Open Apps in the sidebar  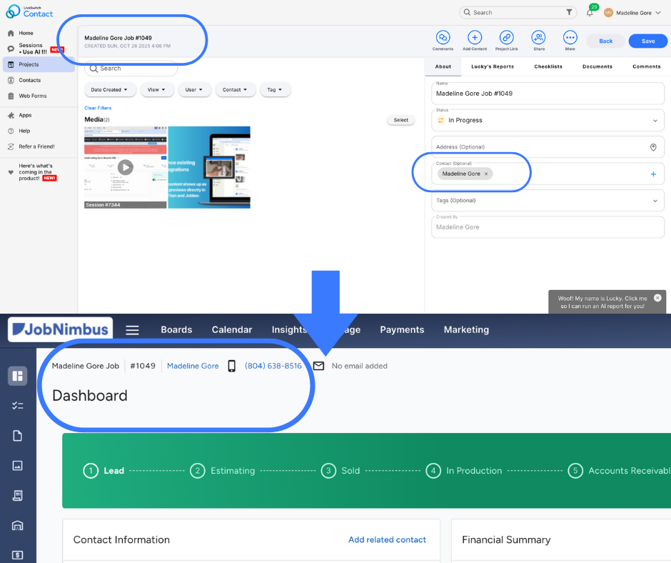click(39, 115)
